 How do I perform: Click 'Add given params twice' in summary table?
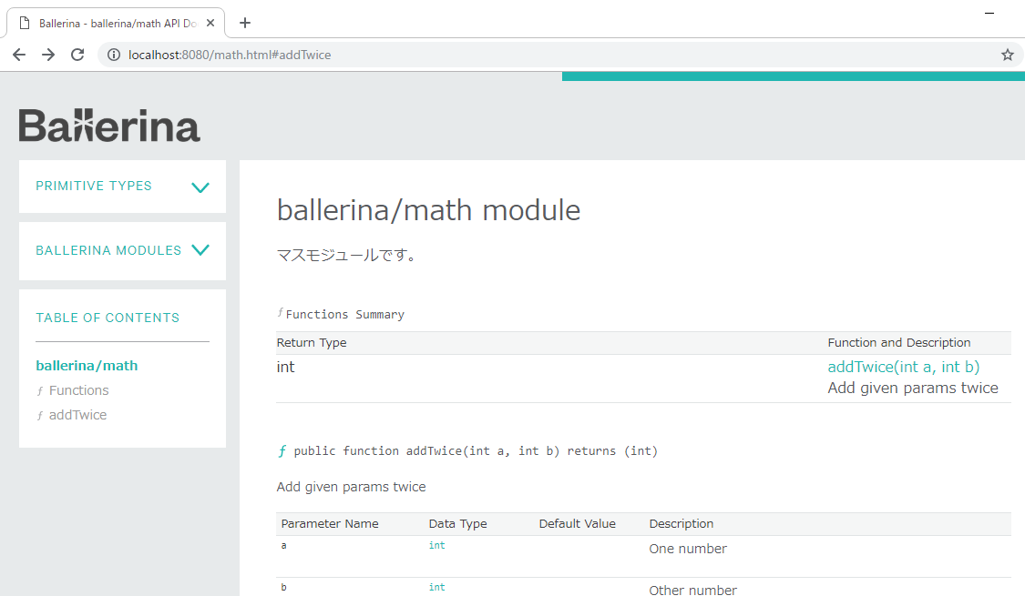point(913,388)
